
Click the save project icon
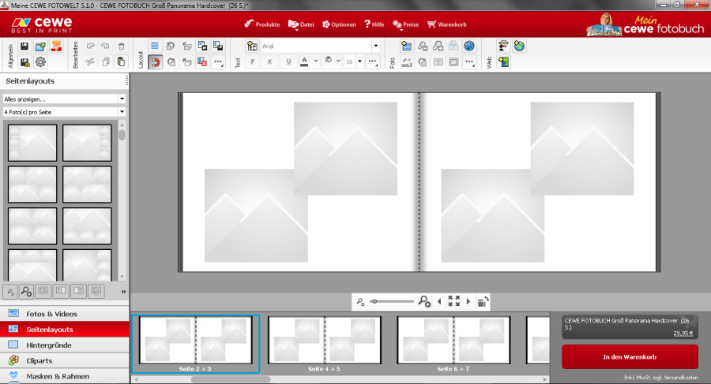(x=25, y=47)
